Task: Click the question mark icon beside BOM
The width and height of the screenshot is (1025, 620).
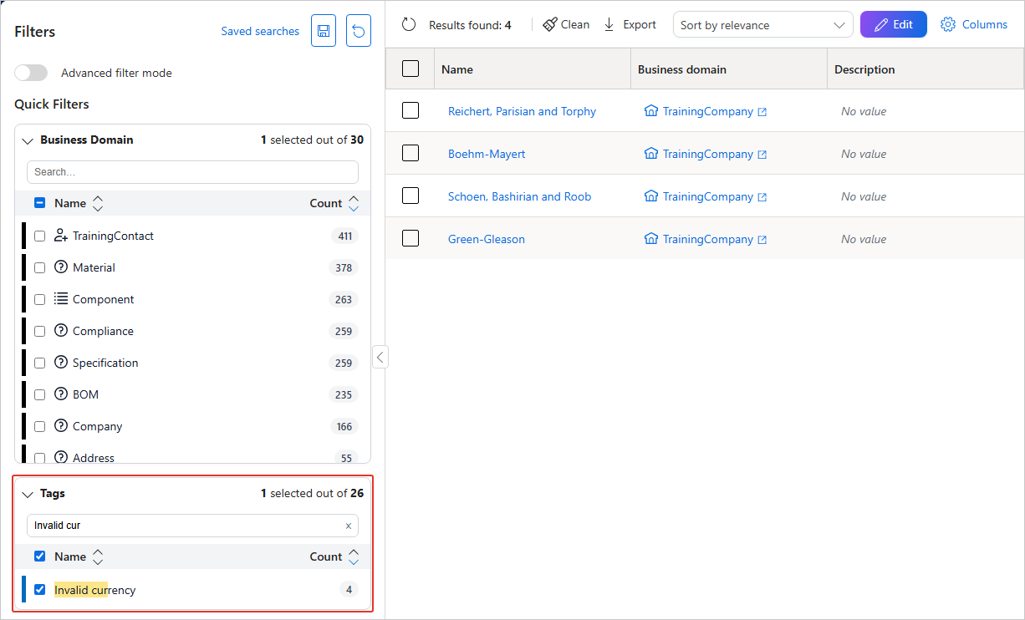Action: pyautogui.click(x=60, y=394)
